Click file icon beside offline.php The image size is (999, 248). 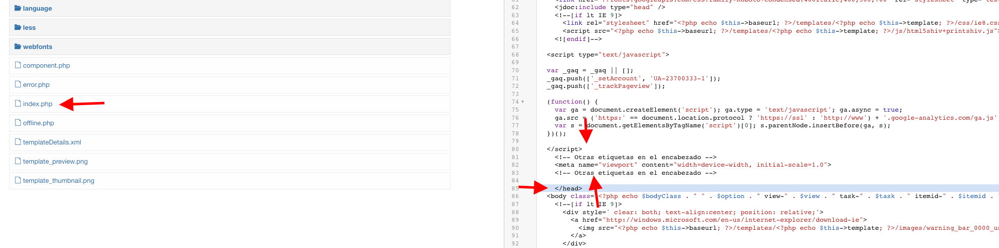point(18,123)
